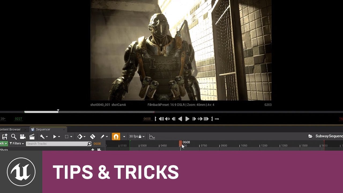Step one frame backward
343x193 pixels.
[173, 119]
